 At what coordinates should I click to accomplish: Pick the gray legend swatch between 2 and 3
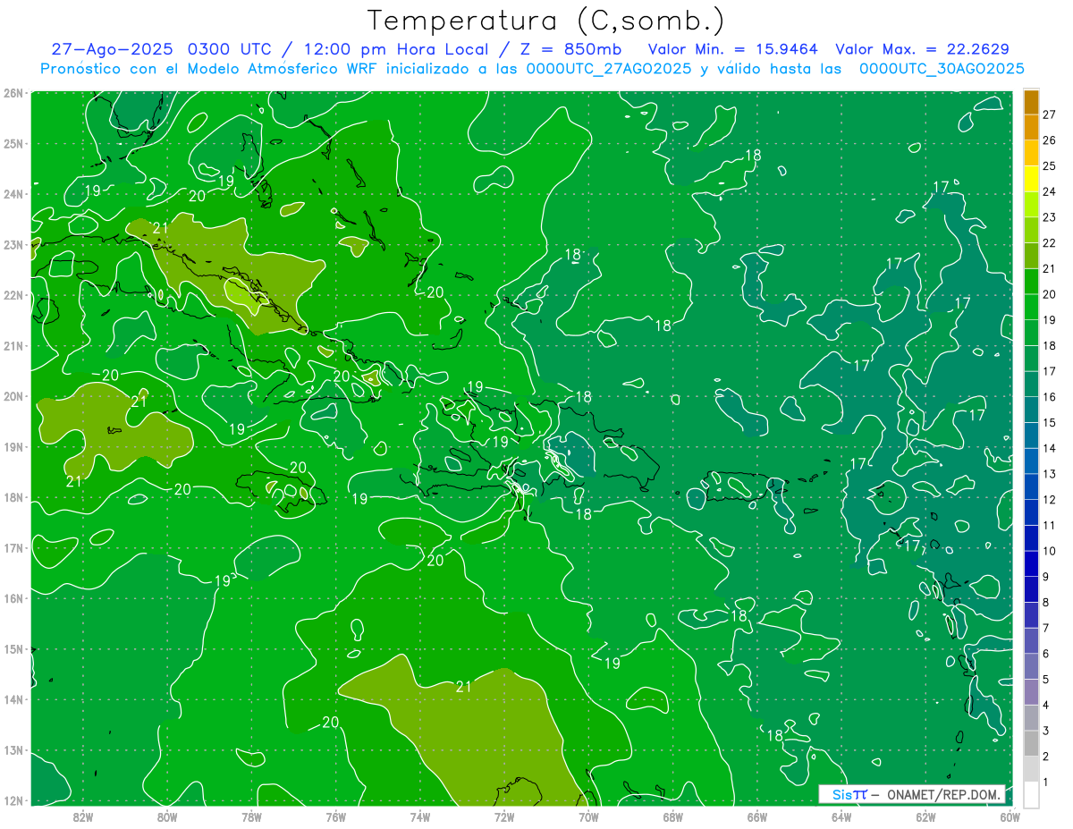point(1031,743)
